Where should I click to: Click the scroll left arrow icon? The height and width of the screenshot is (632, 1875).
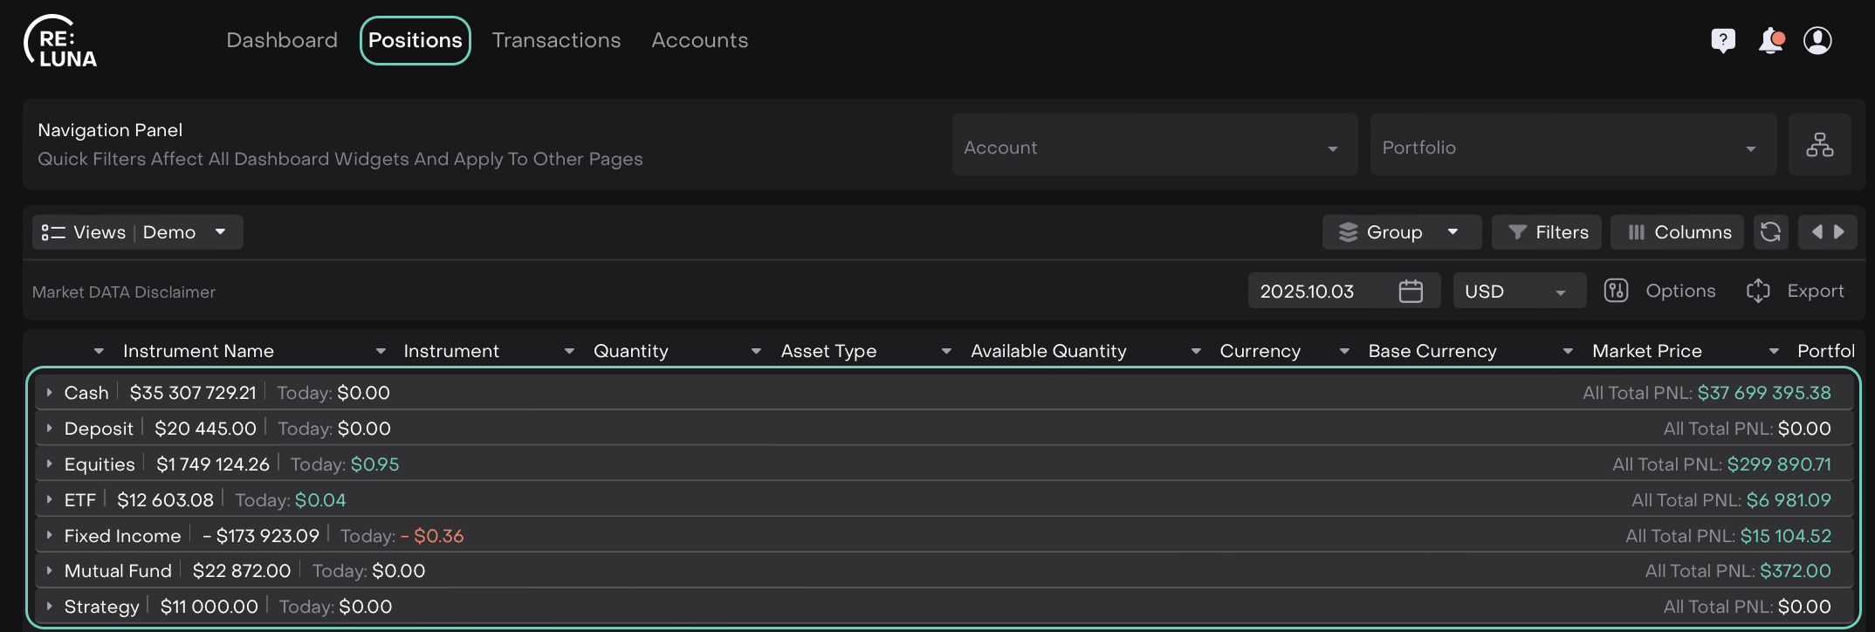pos(1817,232)
